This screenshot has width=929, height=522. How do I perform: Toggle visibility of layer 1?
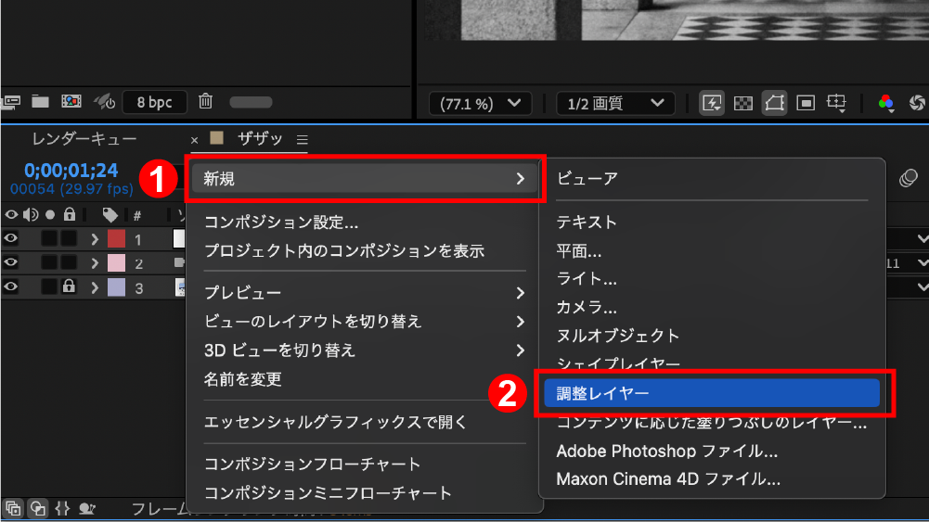pos(10,238)
